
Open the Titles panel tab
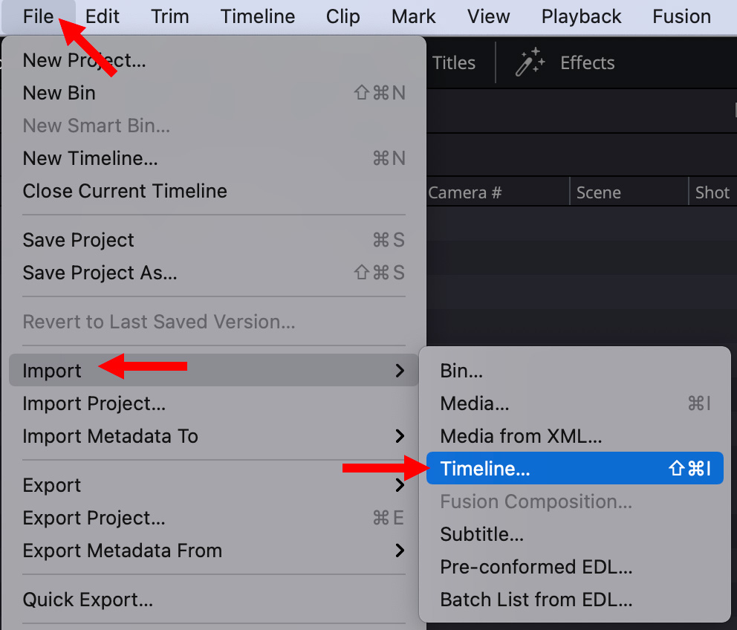454,62
